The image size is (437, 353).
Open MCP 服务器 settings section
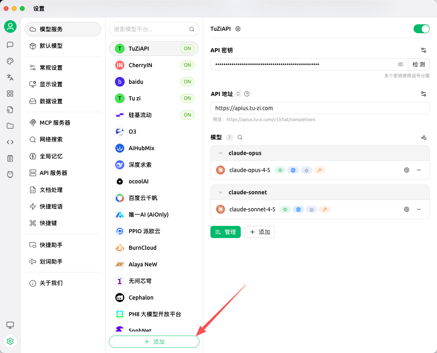[x=63, y=123]
